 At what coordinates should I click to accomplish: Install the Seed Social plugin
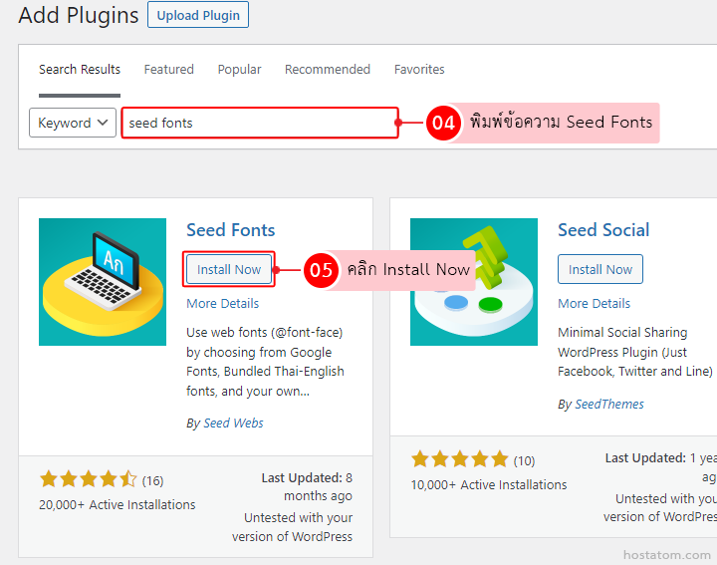[x=600, y=269]
